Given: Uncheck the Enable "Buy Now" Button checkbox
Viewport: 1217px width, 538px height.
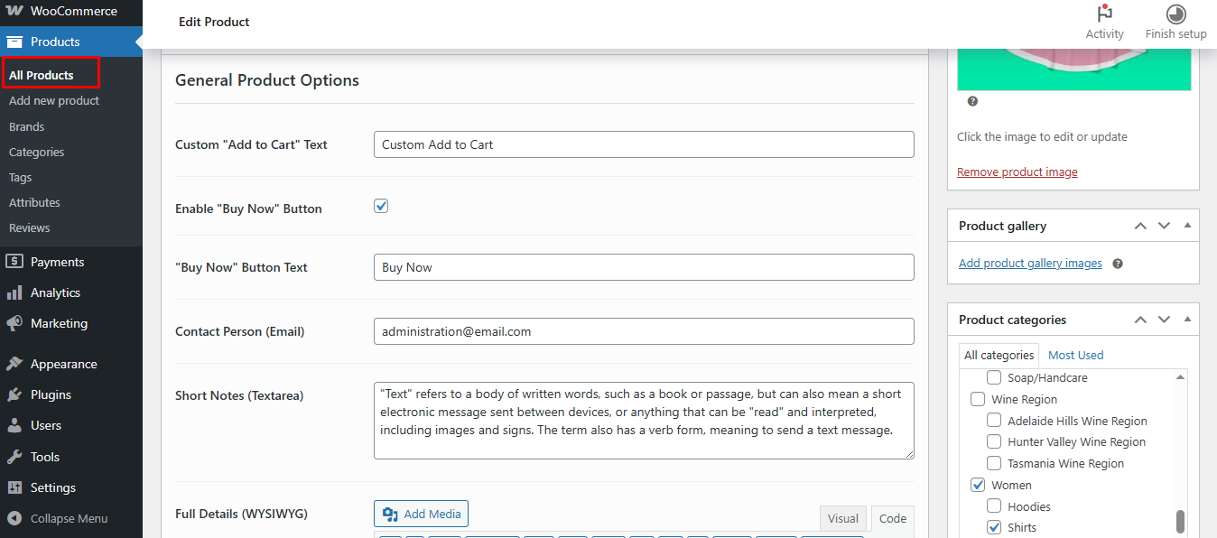Looking at the screenshot, I should [x=381, y=207].
